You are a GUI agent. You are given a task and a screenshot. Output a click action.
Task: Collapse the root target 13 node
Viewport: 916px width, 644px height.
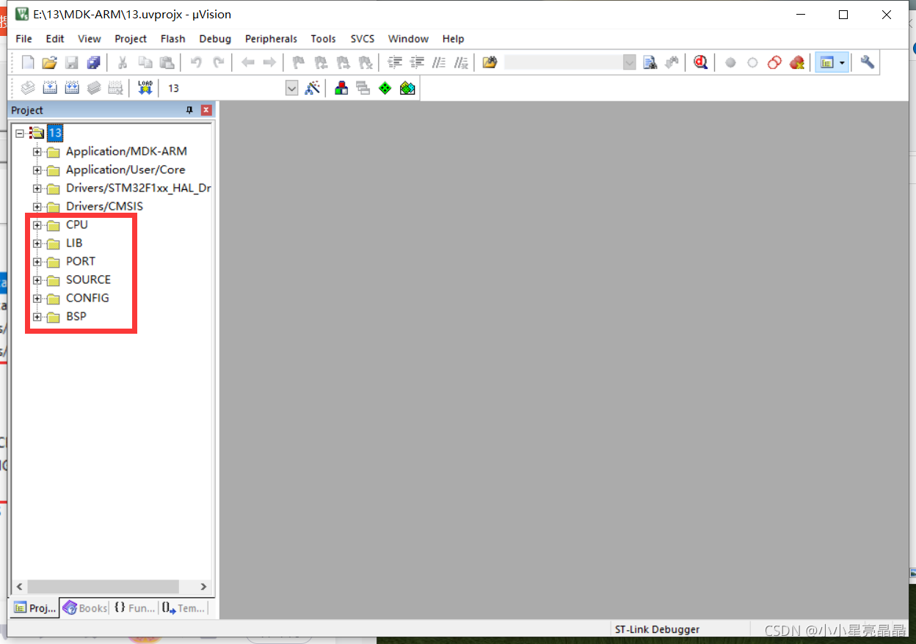20,133
